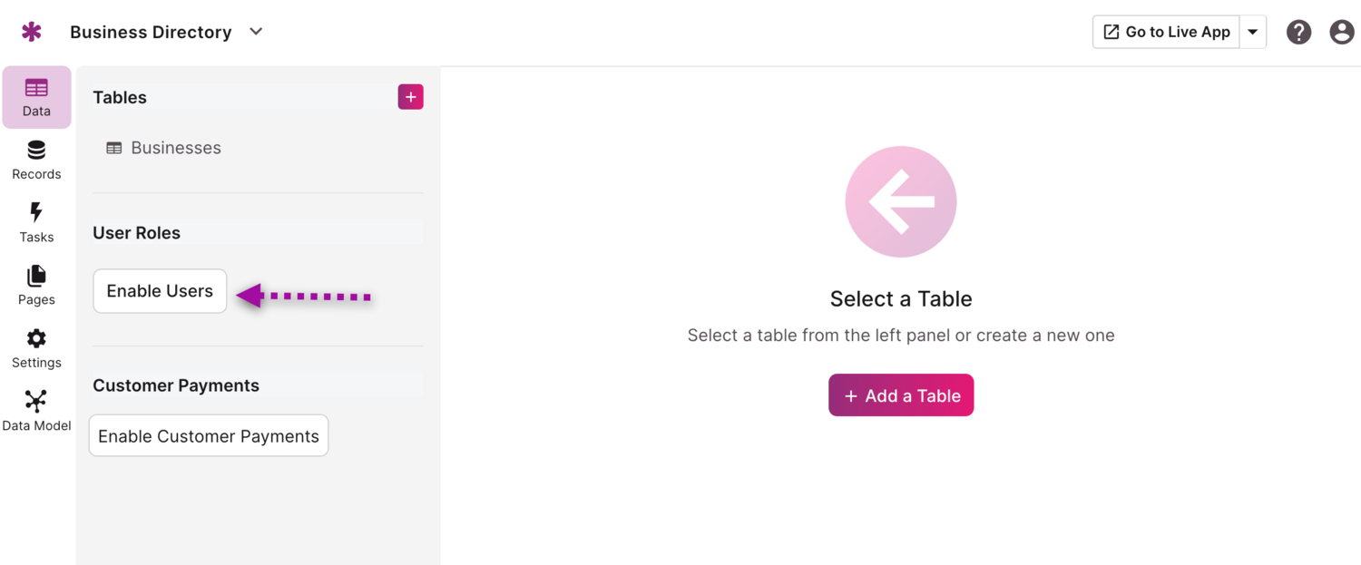Click Go to Live App button
Image resolution: width=1361 pixels, height=565 pixels.
point(1166,32)
